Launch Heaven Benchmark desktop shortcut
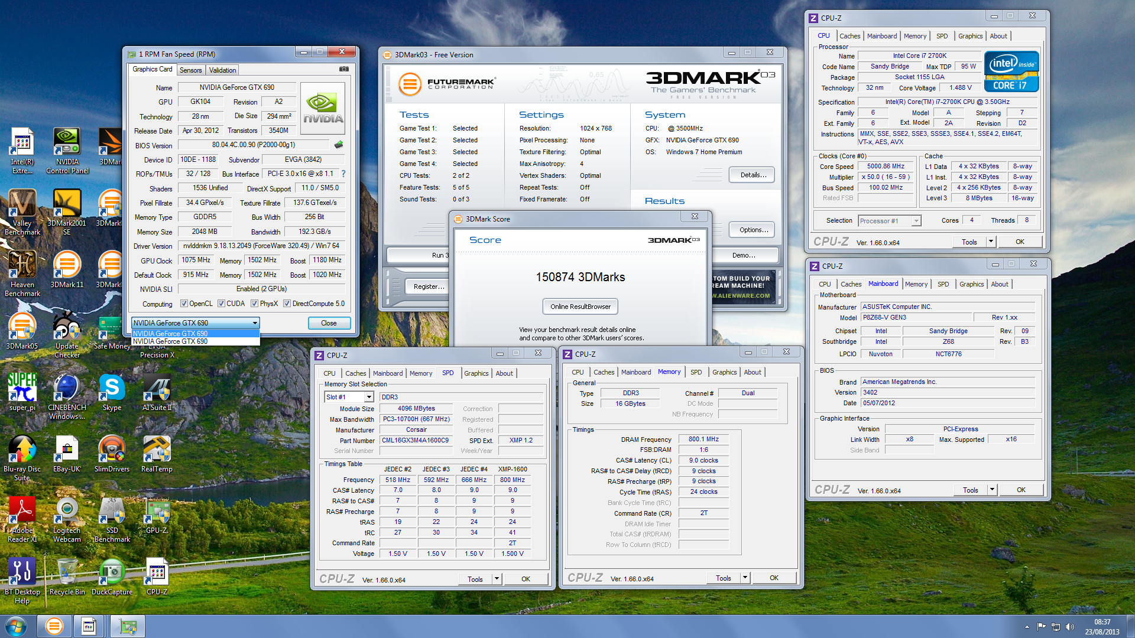This screenshot has height=638, width=1135. pos(22,274)
